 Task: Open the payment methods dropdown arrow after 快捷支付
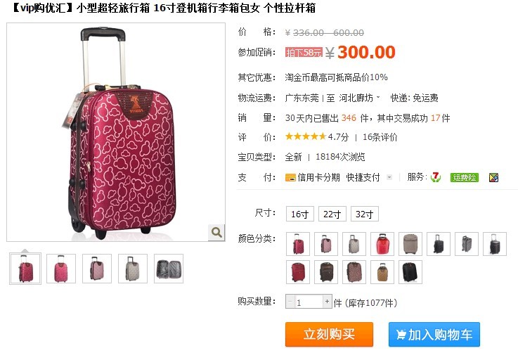389,177
